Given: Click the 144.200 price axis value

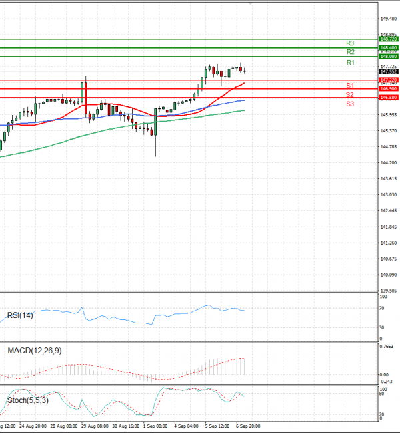Looking at the screenshot, I should point(389,162).
